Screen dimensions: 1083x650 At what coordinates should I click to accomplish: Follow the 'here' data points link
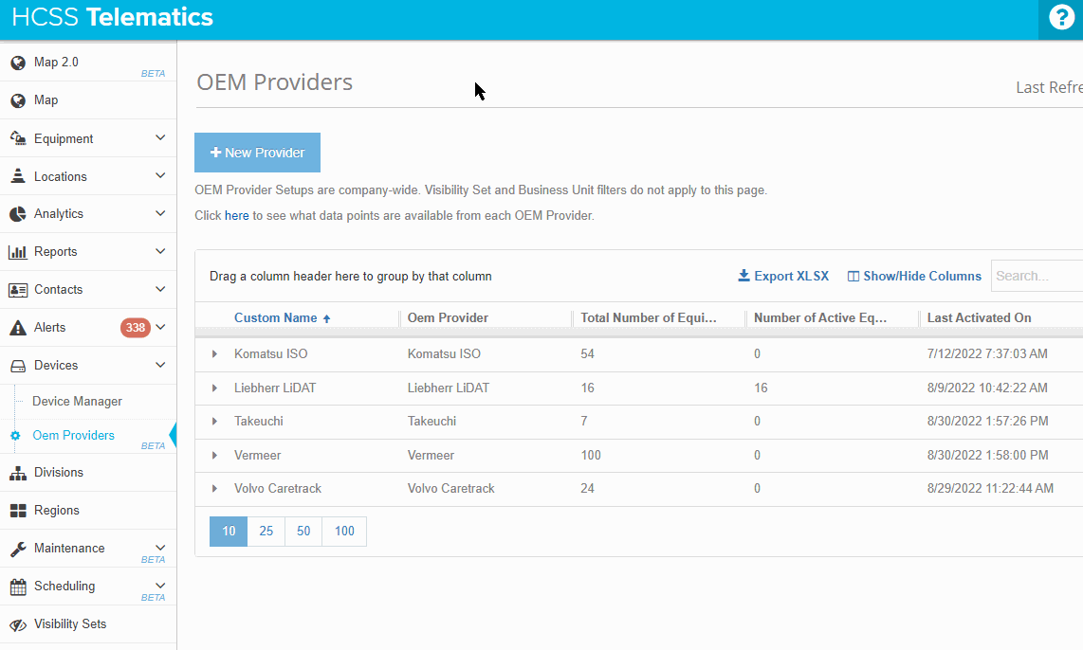(236, 216)
